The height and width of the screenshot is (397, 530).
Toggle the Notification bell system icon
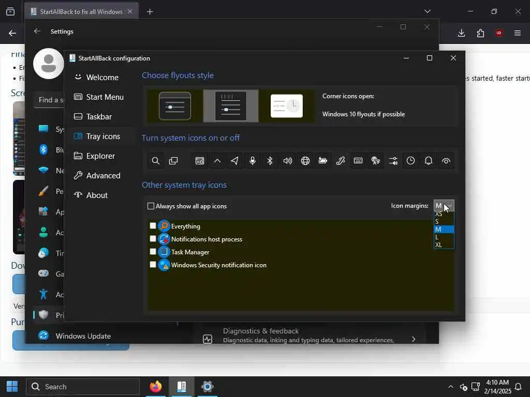(428, 161)
